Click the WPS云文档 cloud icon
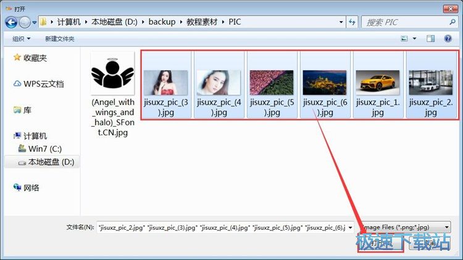This screenshot has width=463, height=260. [x=17, y=83]
